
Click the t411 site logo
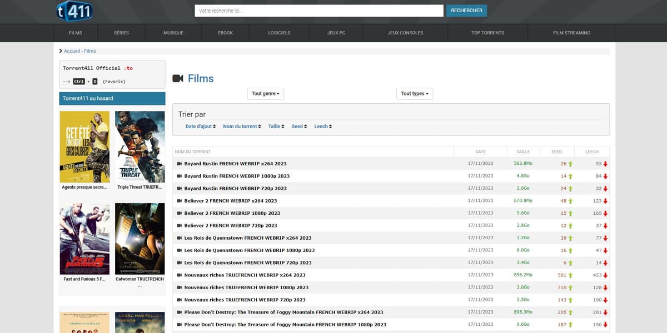[75, 11]
